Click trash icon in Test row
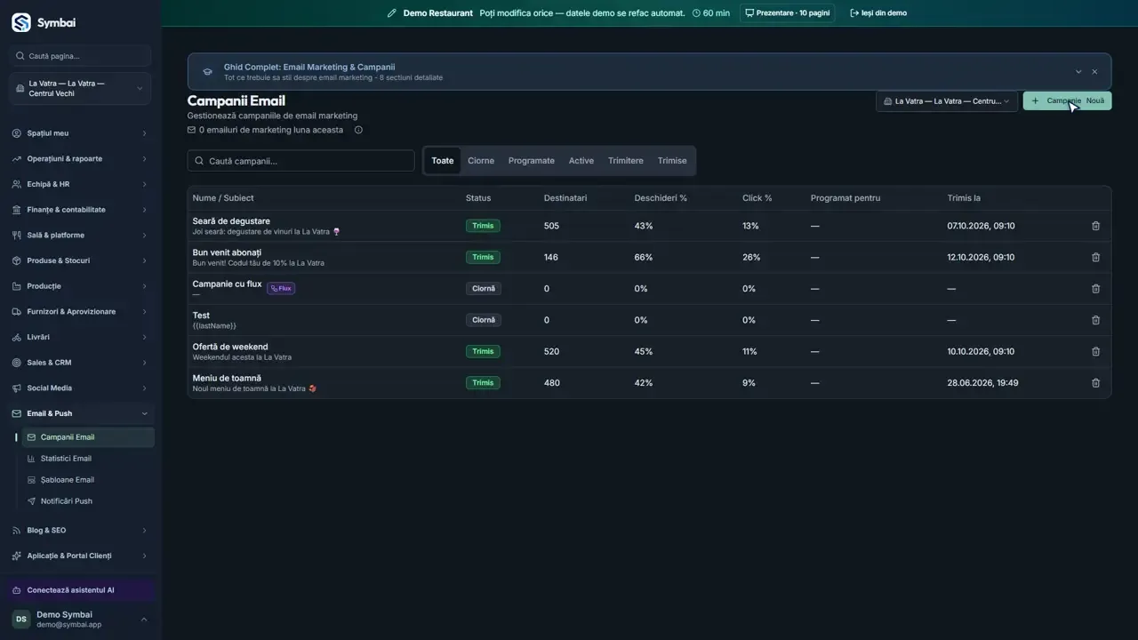This screenshot has height=640, width=1138. pyautogui.click(x=1095, y=320)
